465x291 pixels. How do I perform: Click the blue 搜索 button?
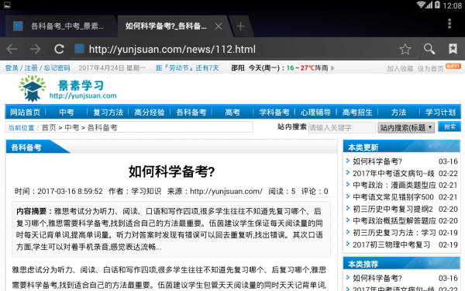(x=449, y=126)
